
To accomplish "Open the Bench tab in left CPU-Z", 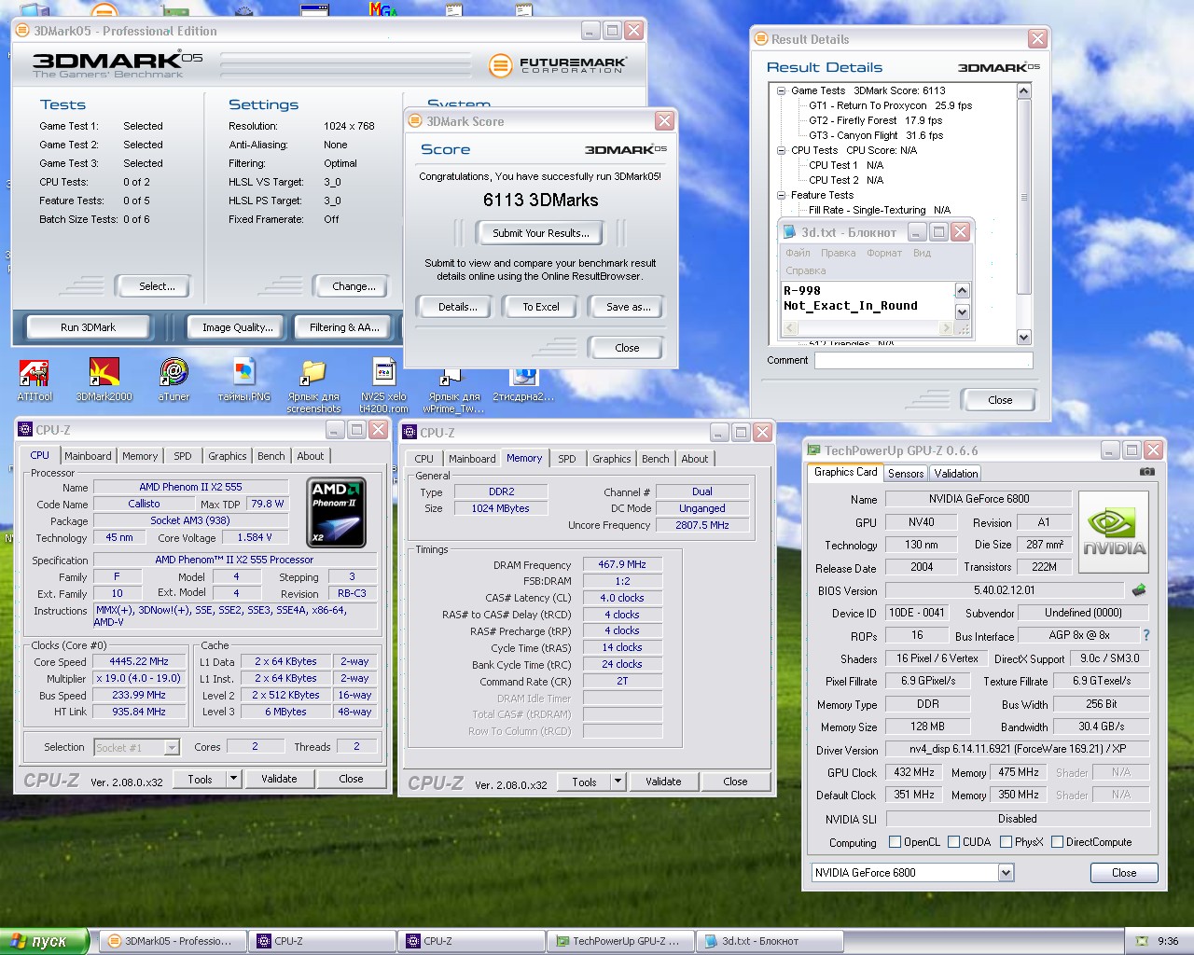I will (x=271, y=456).
